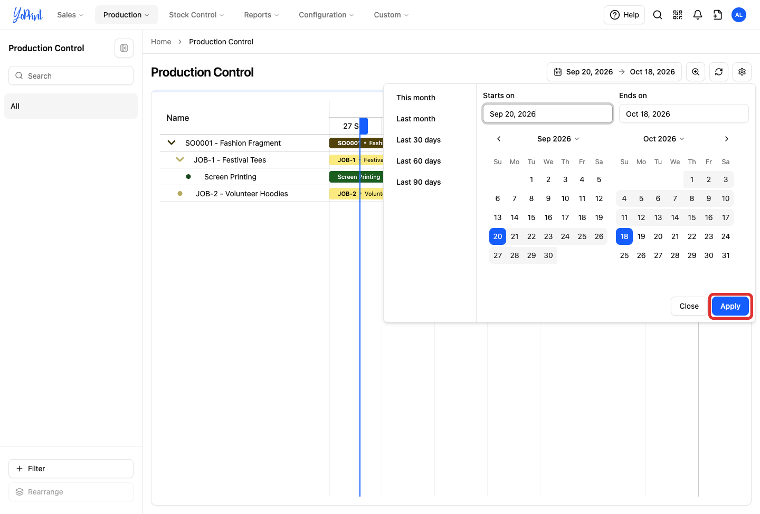
Task: Open the Sales menu
Action: [x=70, y=15]
